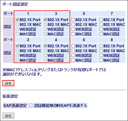This screenshot has width=128, height=121.
Task: Click disabled WEB認証 checkbox for port 2
Action: coord(17,55)
